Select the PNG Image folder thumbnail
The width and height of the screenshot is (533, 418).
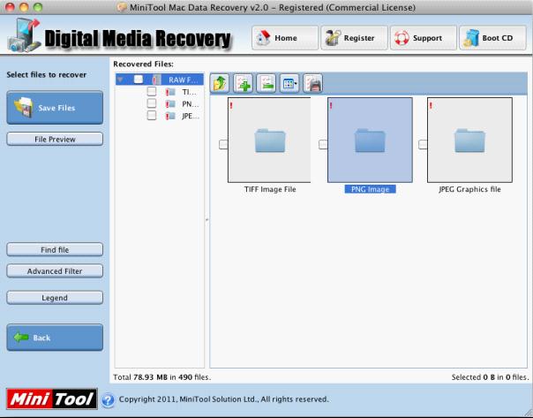click(370, 140)
